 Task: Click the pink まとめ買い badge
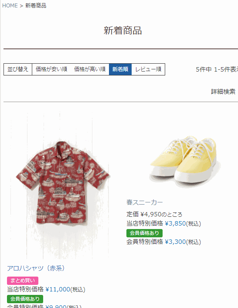(x=23, y=281)
